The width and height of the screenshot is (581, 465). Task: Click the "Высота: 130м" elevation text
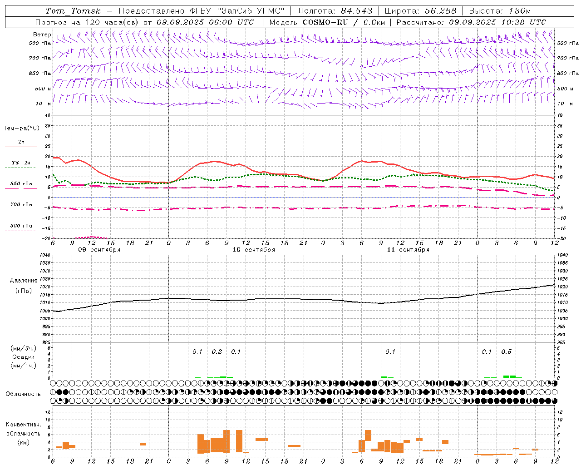coord(500,11)
